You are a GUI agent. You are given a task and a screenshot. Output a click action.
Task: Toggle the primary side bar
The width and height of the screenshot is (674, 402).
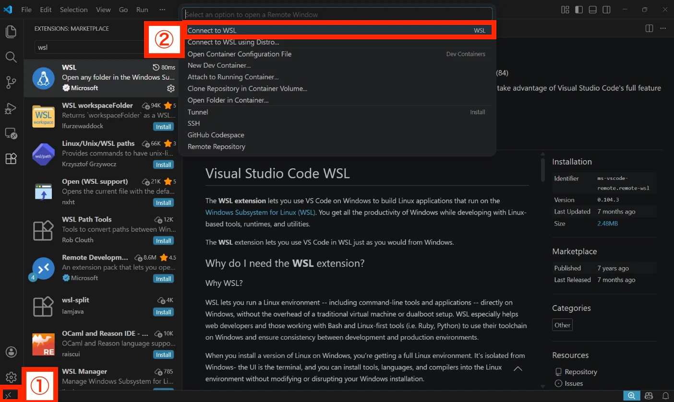[579, 10]
